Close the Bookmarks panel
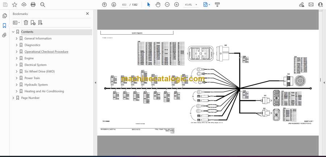 [88, 14]
